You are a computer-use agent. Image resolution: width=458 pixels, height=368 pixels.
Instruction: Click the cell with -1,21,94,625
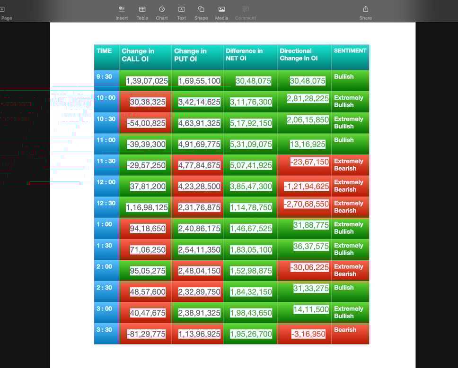pos(304,186)
